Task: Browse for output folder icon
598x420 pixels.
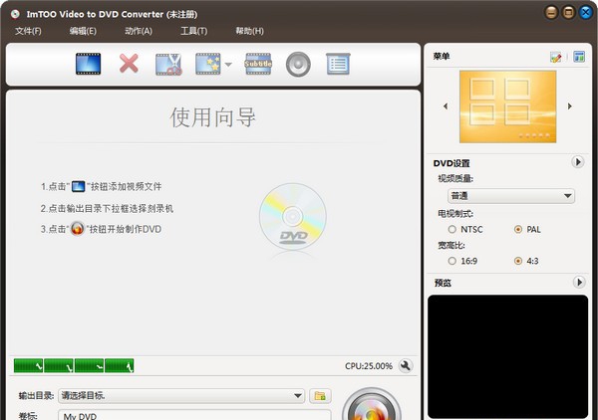Action: [320, 396]
